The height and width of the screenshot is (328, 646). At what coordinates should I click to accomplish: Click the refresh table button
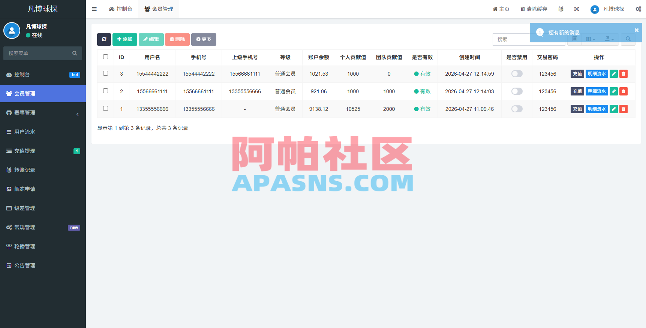point(104,39)
